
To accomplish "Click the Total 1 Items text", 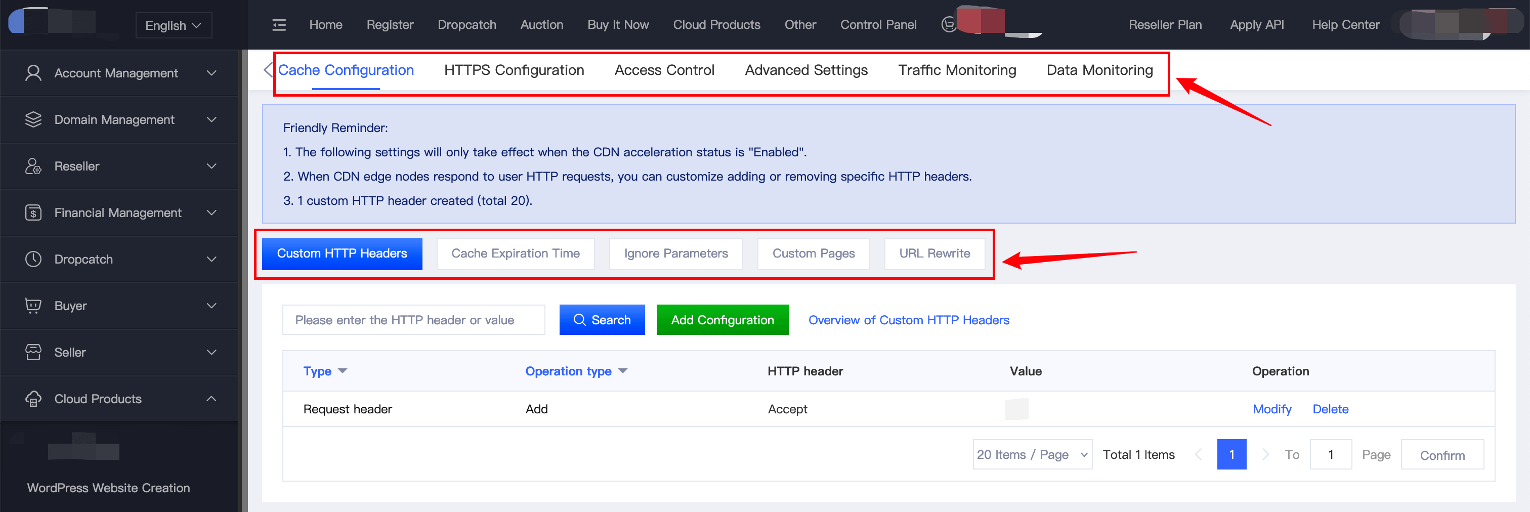I will tap(1138, 455).
